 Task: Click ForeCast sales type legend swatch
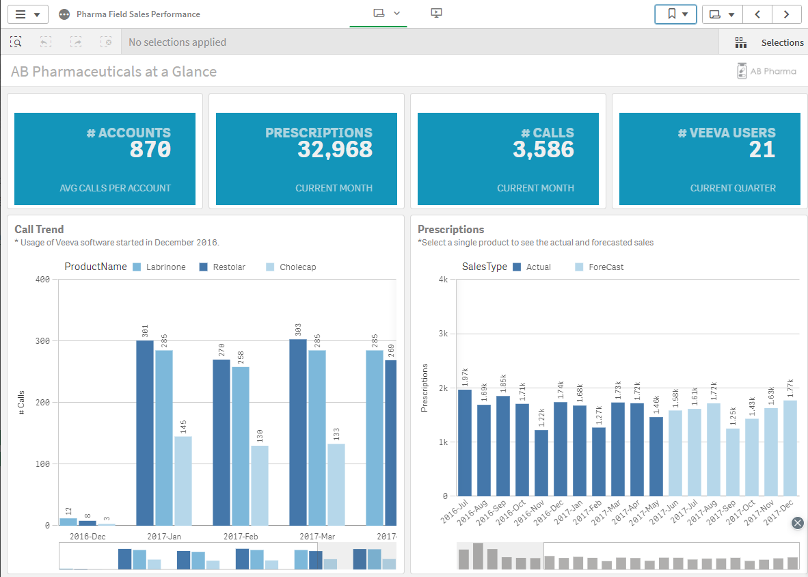click(x=579, y=267)
